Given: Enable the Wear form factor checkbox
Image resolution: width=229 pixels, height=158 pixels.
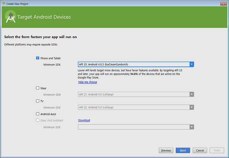Looking at the screenshot, I should click(38, 88).
